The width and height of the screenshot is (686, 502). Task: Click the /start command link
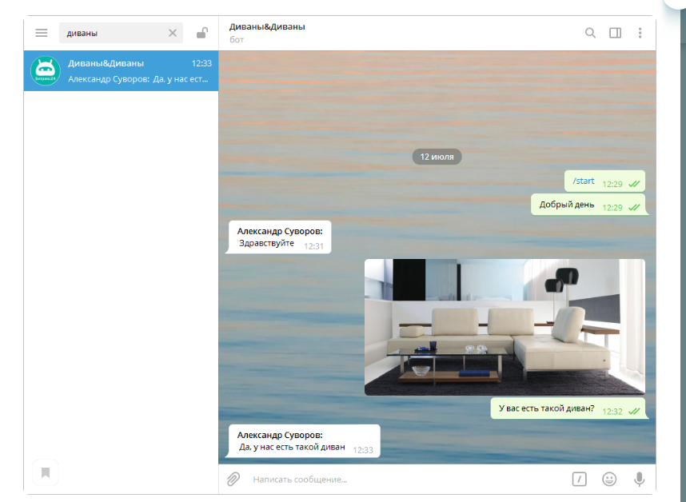tap(584, 181)
